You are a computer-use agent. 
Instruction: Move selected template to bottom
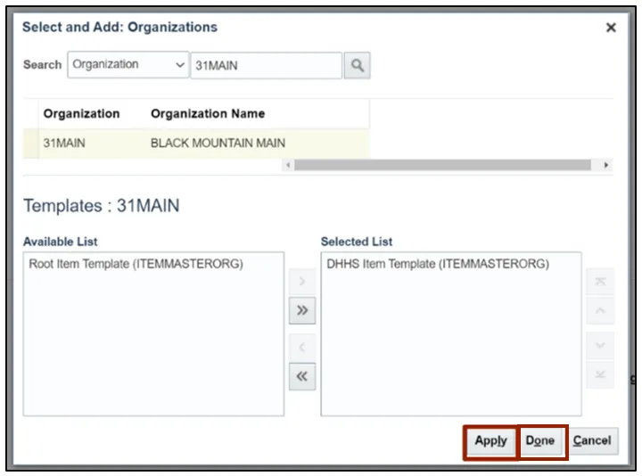pyautogui.click(x=600, y=375)
